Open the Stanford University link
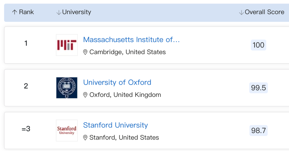Image resolution: width=289 pixels, height=151 pixels. coord(116,125)
